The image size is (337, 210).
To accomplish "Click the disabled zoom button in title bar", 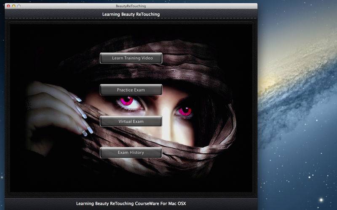I will [x=19, y=6].
